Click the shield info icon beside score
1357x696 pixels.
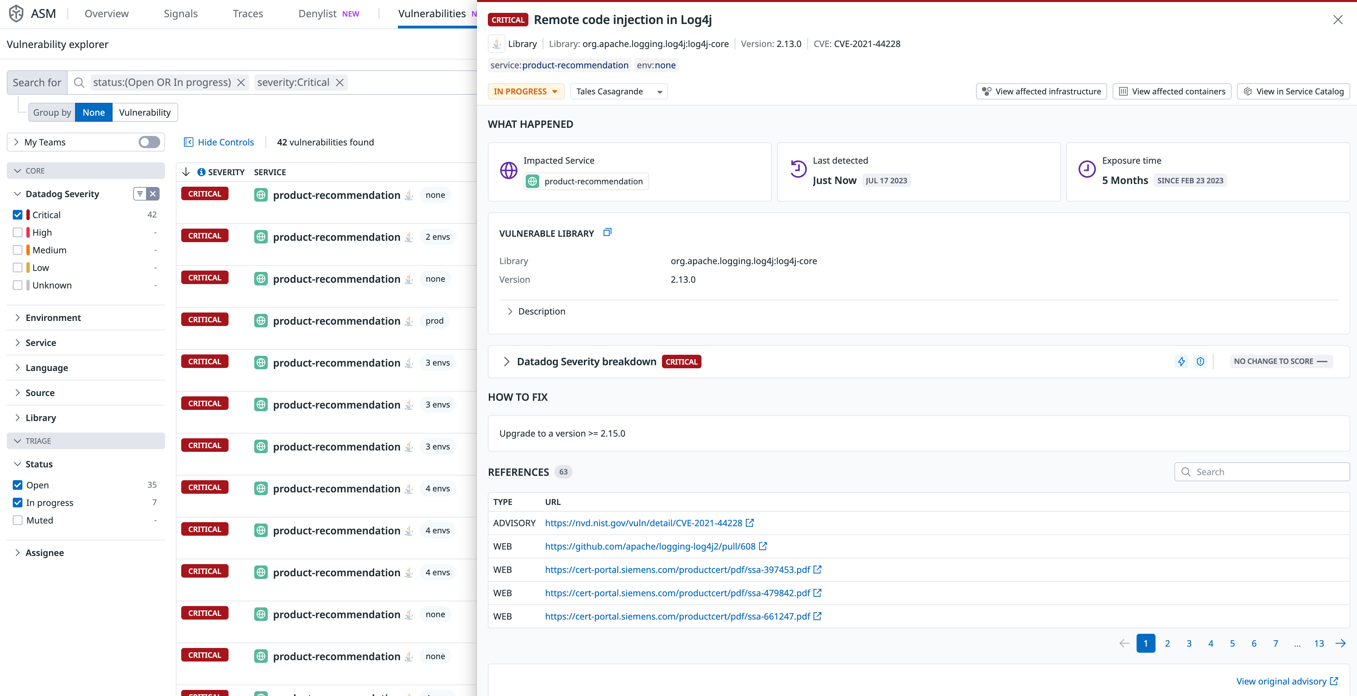point(1200,362)
